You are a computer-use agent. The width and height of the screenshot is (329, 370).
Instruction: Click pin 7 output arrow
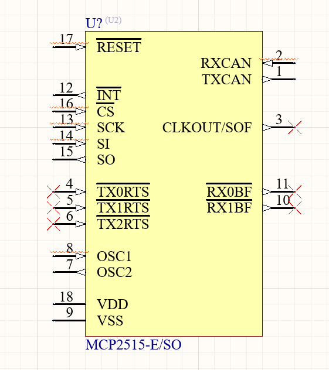[x=81, y=272]
